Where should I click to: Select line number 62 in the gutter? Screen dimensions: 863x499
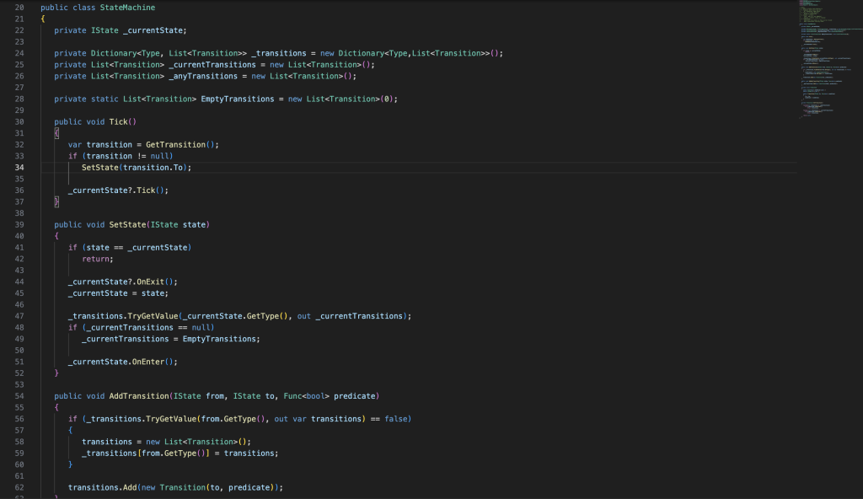pos(19,486)
